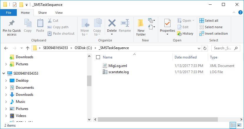This screenshot has width=244, height=129.
Task: Select the Share ribbon tab
Action: click(42, 13)
